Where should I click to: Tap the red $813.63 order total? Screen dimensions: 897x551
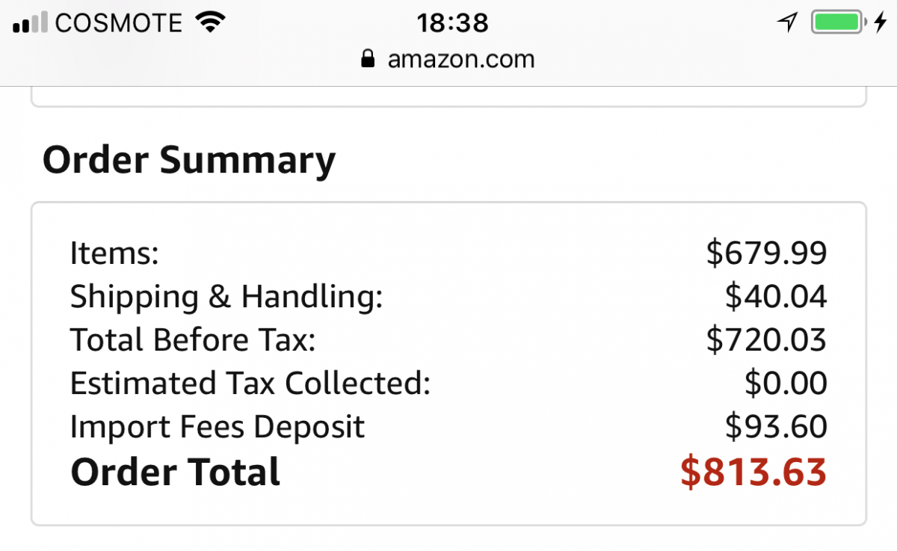click(753, 472)
